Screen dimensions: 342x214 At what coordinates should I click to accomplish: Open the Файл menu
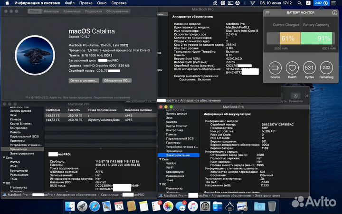[69, 3]
